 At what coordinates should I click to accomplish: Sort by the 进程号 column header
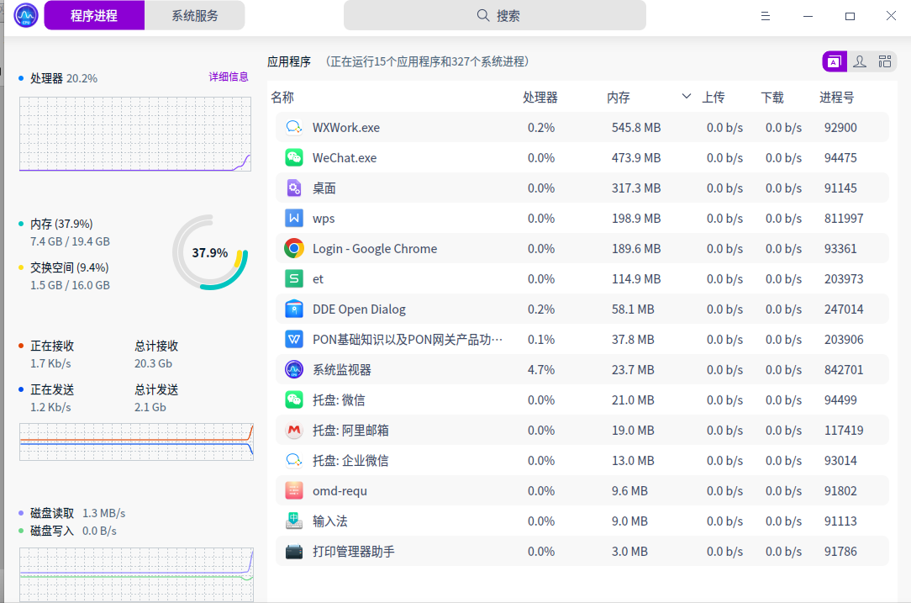tap(836, 98)
